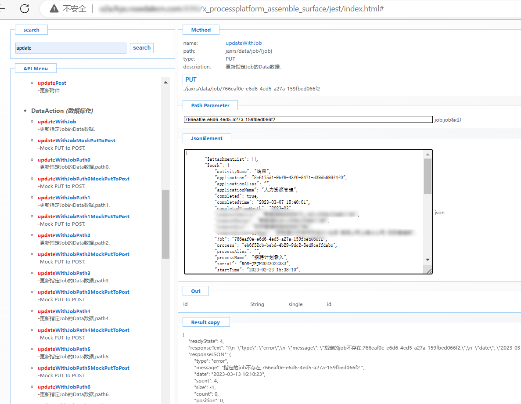This screenshot has height=404, width=521.
Task: Click the error message line in result
Action: (x=279, y=368)
